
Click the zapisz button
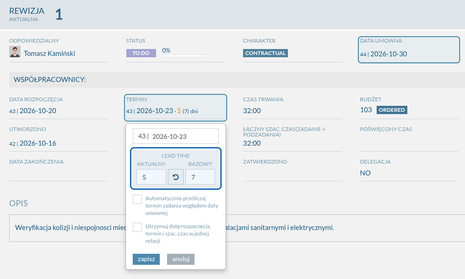146,259
